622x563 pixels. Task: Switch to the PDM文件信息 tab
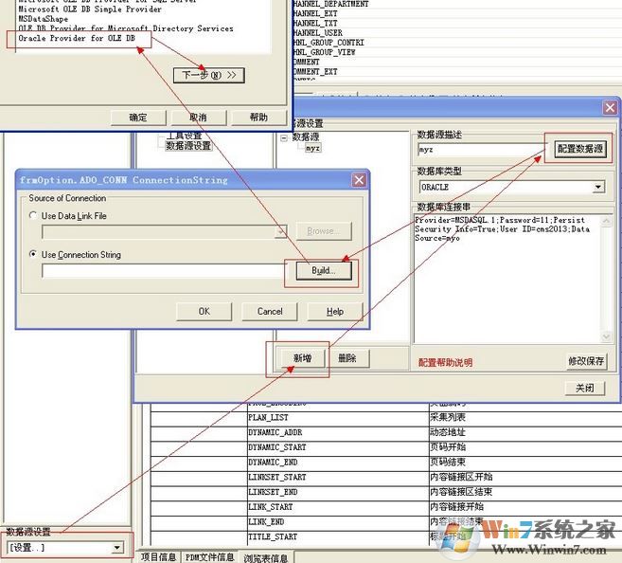click(209, 556)
